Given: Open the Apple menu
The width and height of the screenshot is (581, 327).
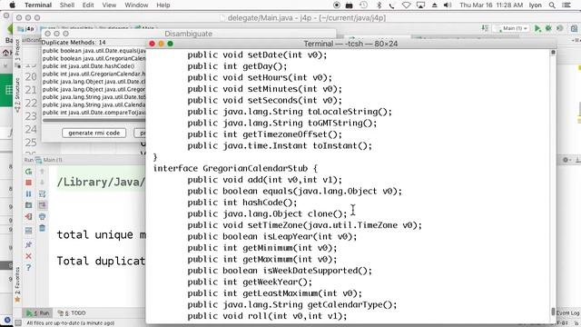Looking at the screenshot, I should point(12,5).
